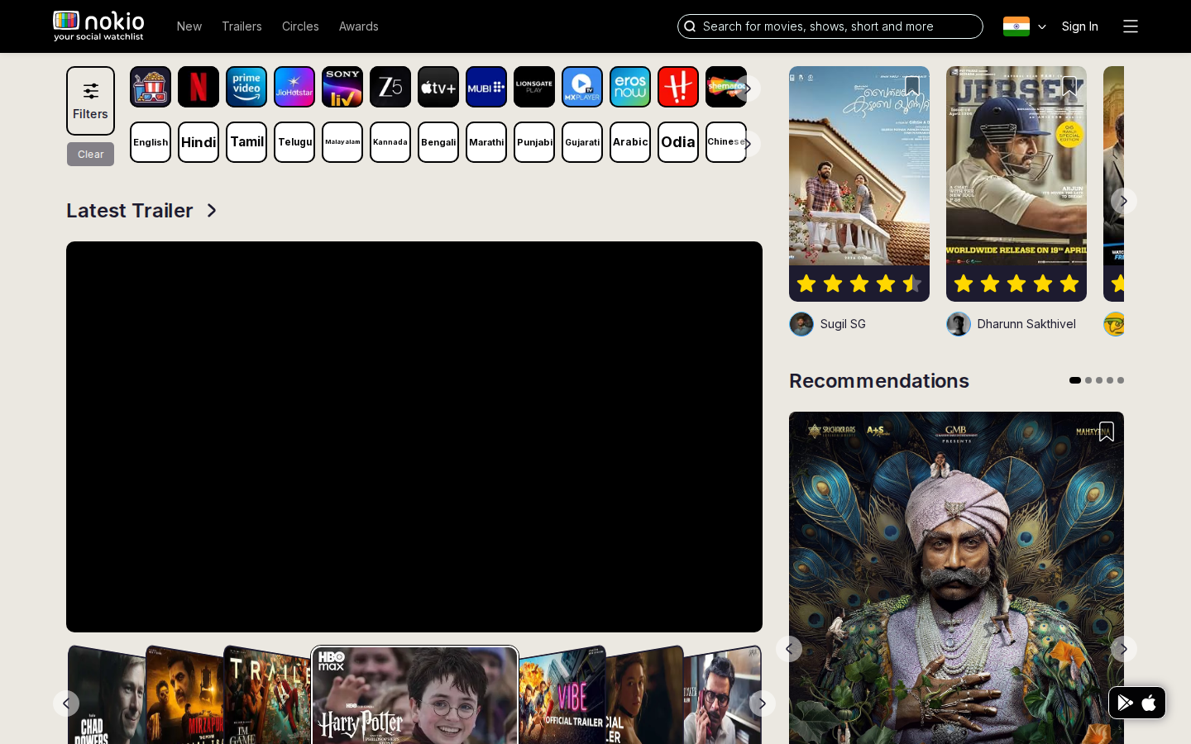
Task: Filter by Z5 platform
Action: (390, 87)
